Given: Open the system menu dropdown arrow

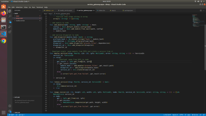Looking at the screenshot, I should [x=204, y=2].
